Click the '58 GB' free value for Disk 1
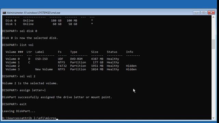Image resolution: width=219 pixels, height=123 pixels. (73, 24)
